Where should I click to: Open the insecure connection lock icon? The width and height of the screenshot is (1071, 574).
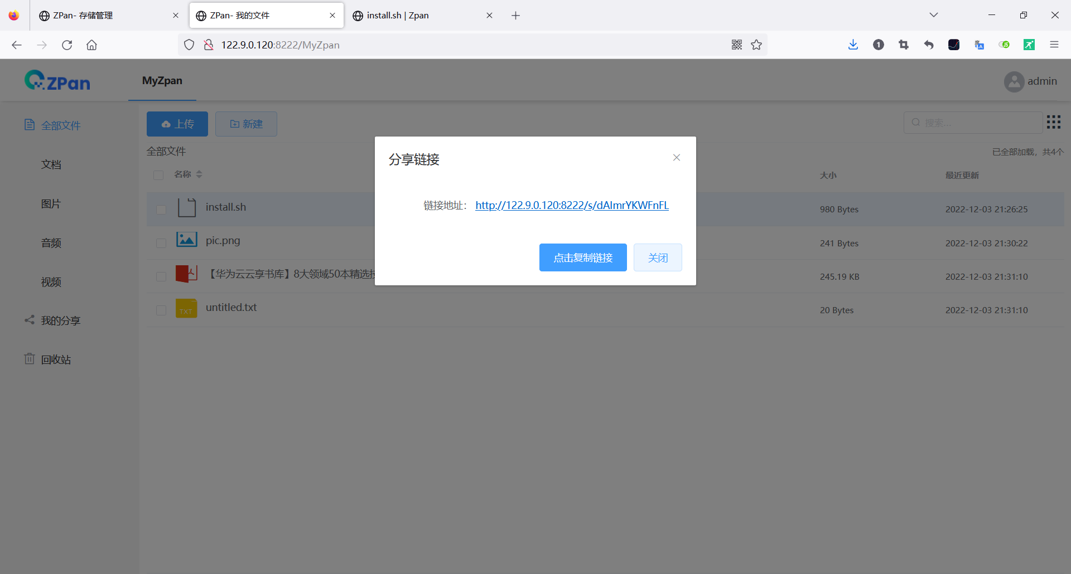click(209, 45)
